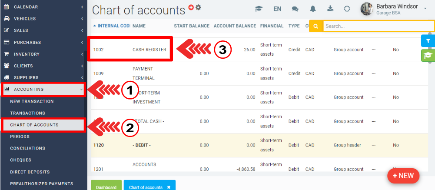Open Transactions in the Accounting submenu
Screen dimensions: 435x190
(x=27, y=113)
